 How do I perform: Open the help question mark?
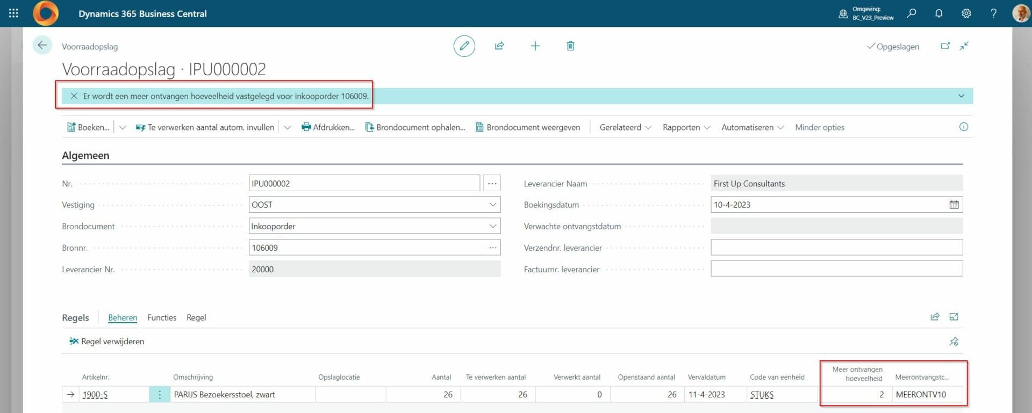993,13
